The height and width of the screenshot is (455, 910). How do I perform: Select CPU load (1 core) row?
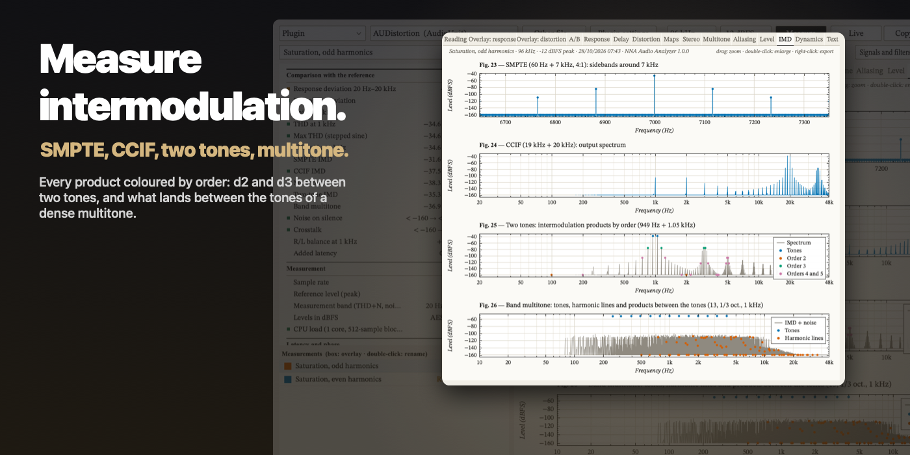(364, 329)
